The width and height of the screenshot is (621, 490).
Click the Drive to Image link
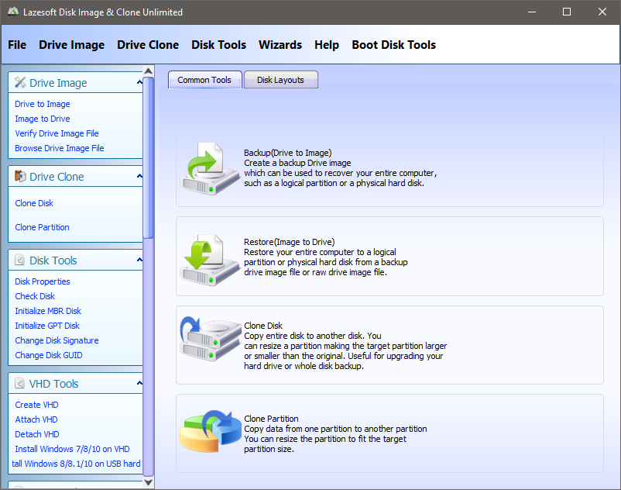pyautogui.click(x=43, y=104)
